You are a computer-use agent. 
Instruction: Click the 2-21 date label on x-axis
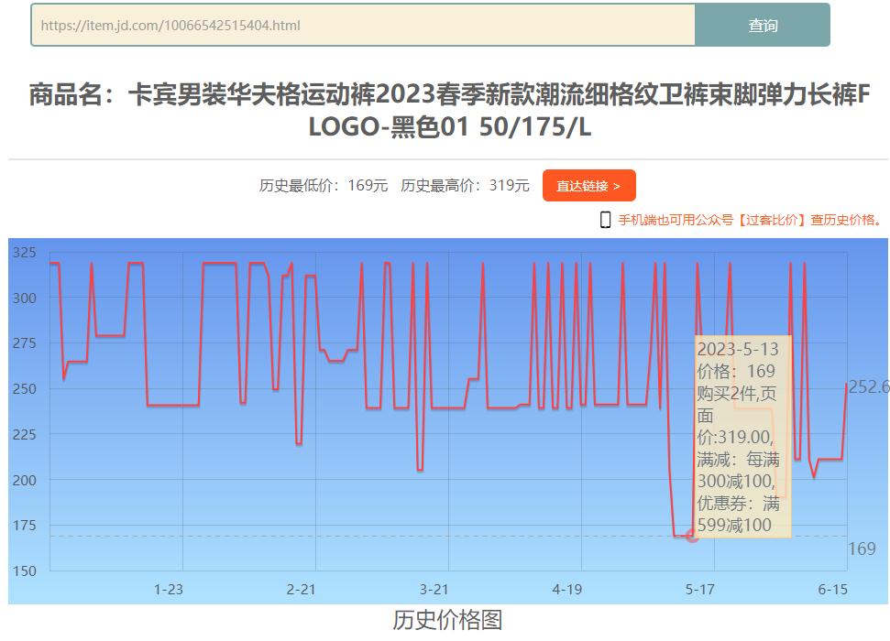(302, 590)
